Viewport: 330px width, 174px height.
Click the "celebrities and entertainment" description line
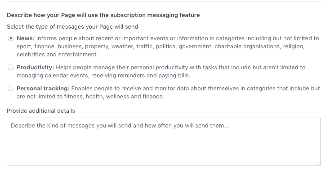58,55
